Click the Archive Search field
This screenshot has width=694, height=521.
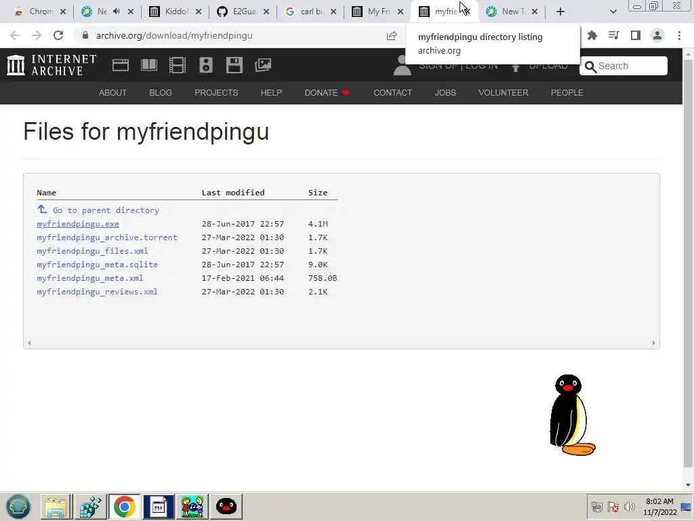[x=624, y=66]
